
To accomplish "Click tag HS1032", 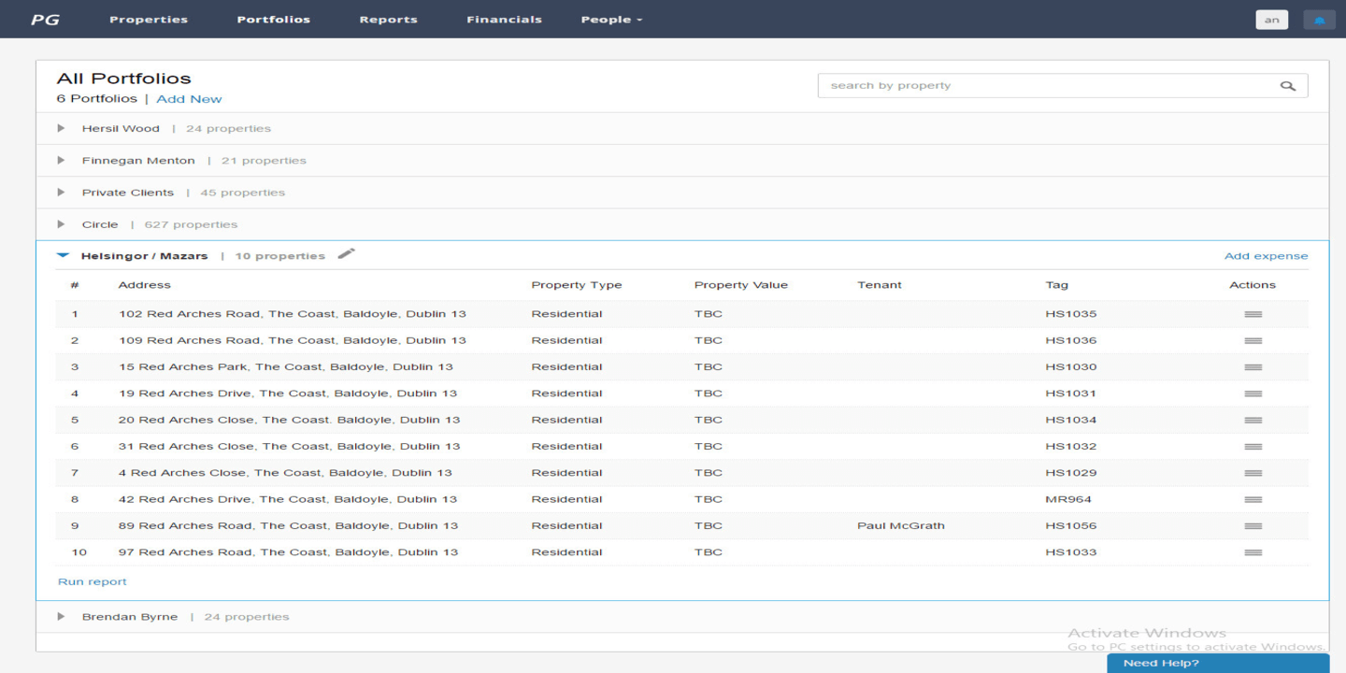I will pos(1071,447).
